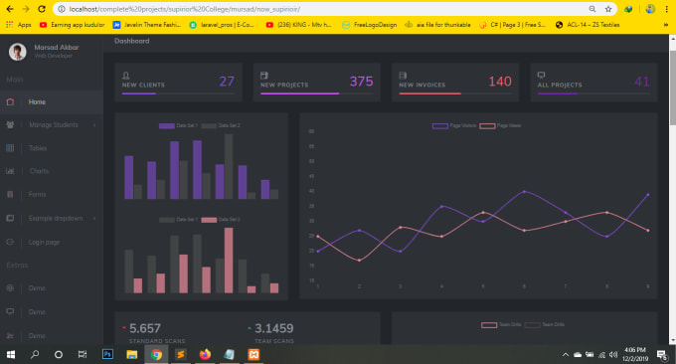Click the bell icon above New Clients
The width and height of the screenshot is (676, 364).
(x=126, y=76)
